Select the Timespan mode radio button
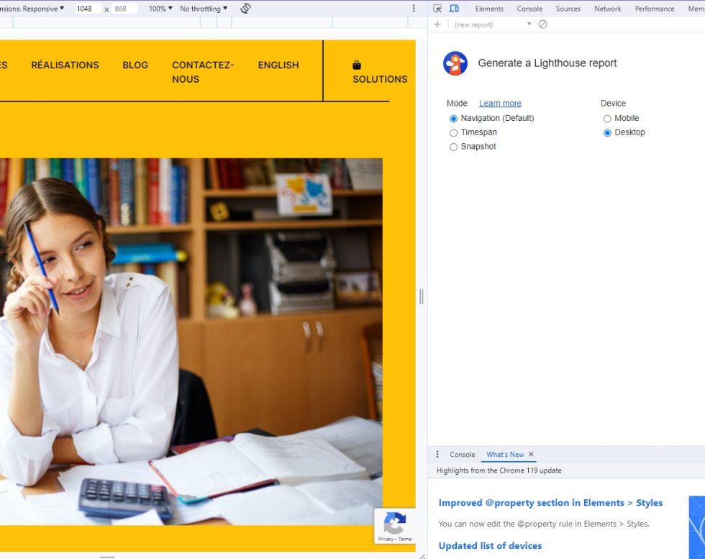 pos(453,133)
